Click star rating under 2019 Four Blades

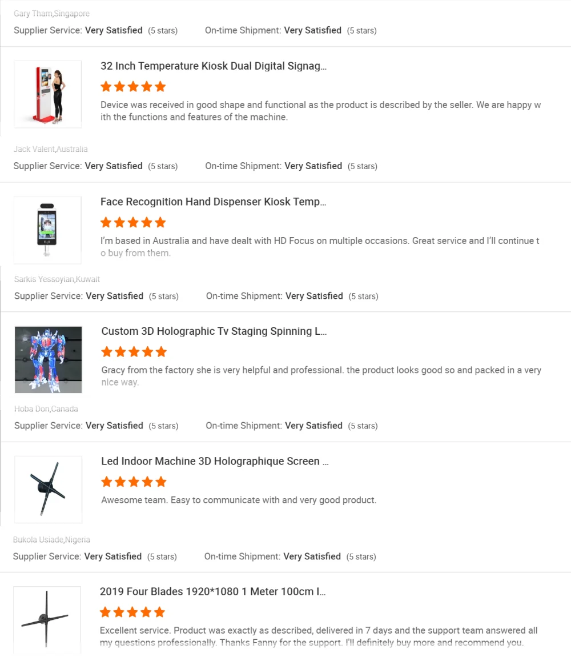(132, 612)
